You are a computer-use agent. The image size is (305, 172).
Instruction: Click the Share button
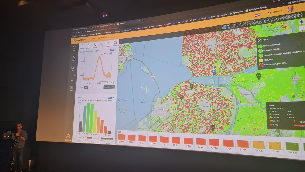coord(80,141)
